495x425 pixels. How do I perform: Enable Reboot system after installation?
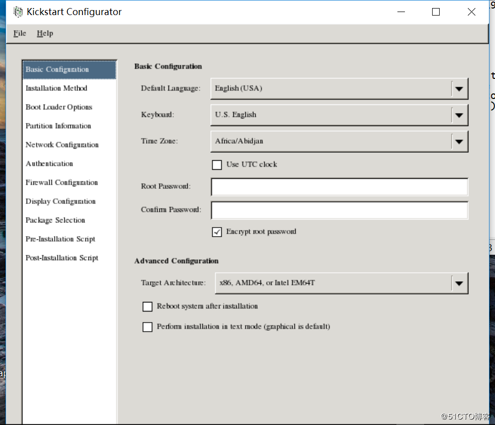(147, 306)
